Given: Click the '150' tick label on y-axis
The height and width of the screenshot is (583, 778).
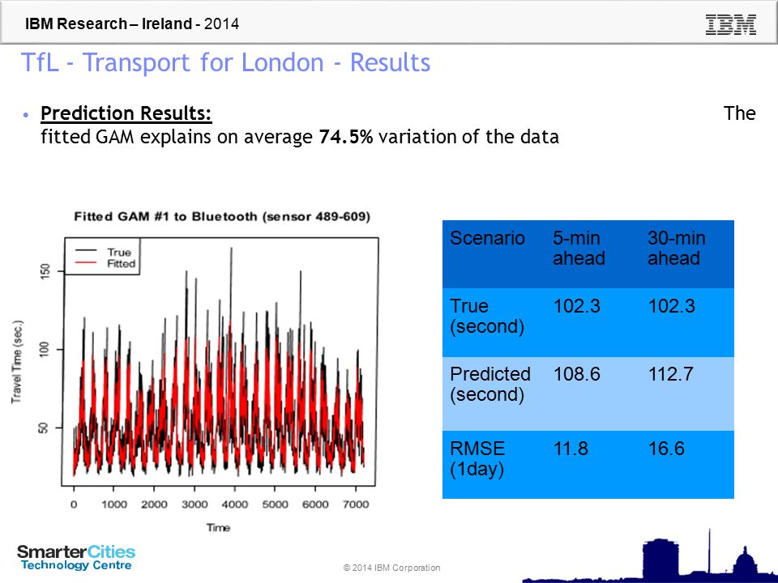Looking at the screenshot, I should (45, 272).
